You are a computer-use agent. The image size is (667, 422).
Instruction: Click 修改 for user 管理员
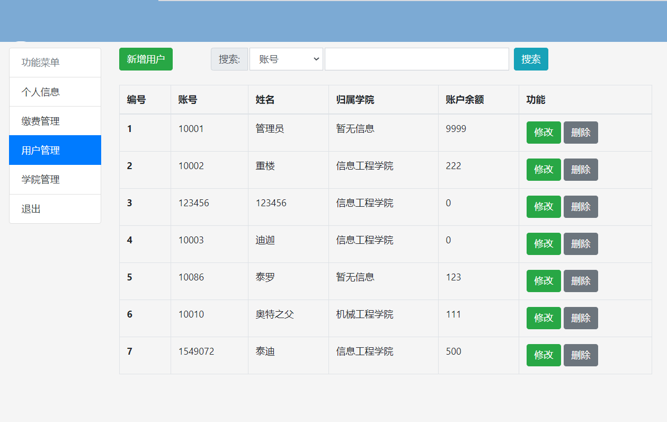click(x=544, y=133)
